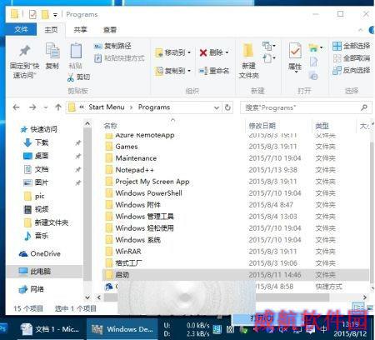Open the File tab
This screenshot has width=375, height=340.
point(21,29)
